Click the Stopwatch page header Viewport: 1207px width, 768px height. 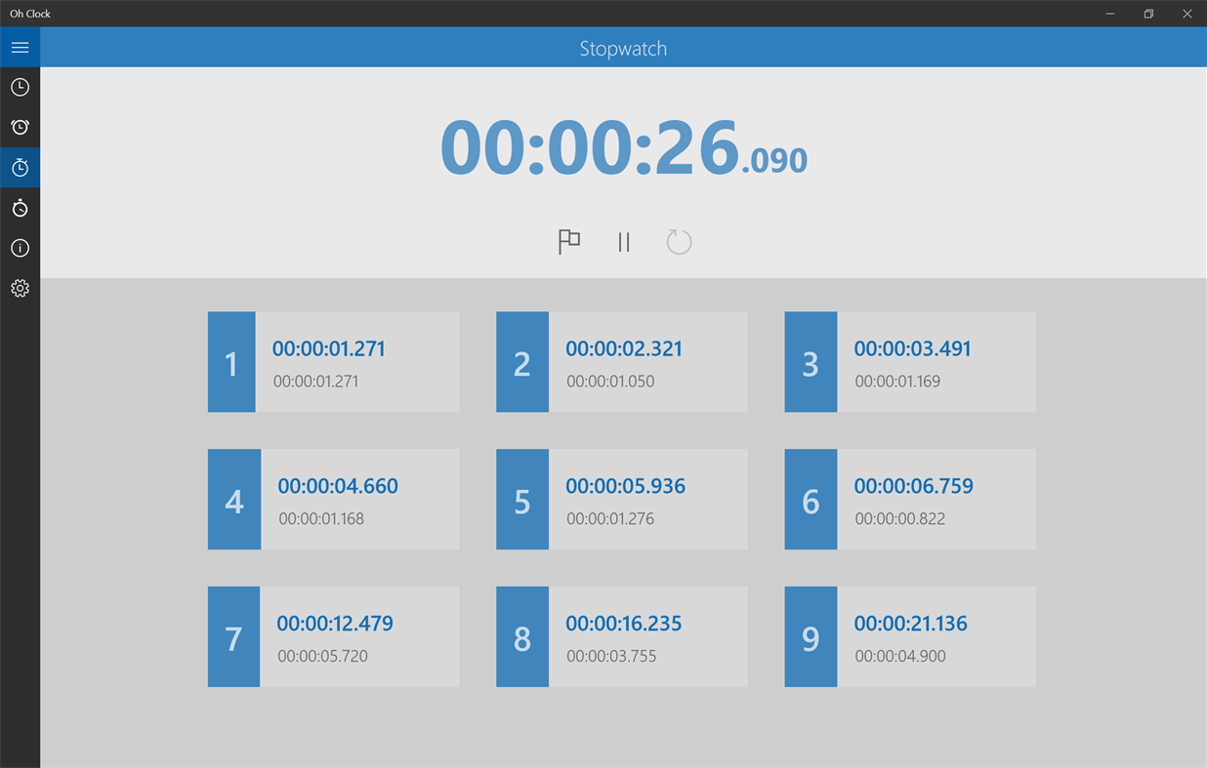point(623,48)
